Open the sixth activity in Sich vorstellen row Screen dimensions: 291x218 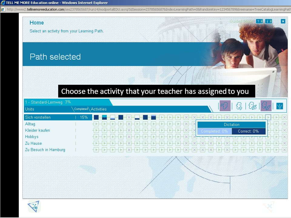137,117
